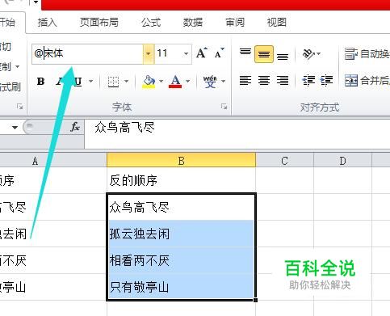The width and height of the screenshot is (390, 316).
Task: Click the Bold formatting button
Action: point(40,81)
